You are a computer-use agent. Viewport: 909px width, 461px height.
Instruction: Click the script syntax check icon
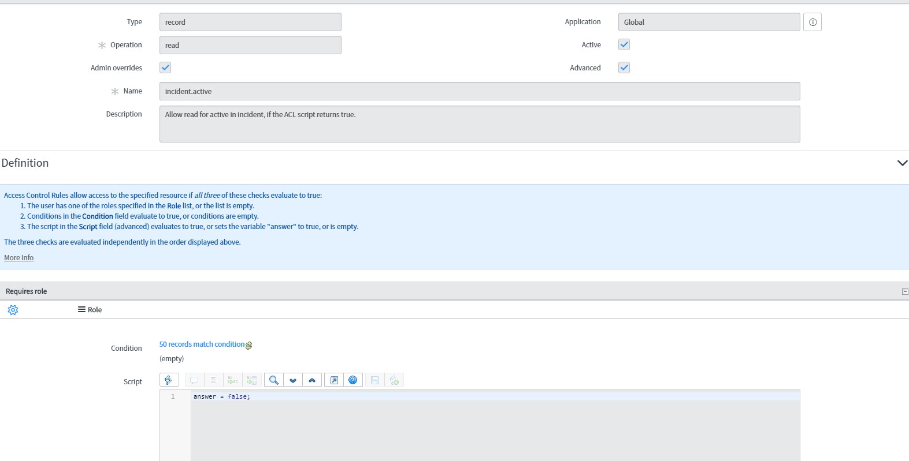[x=394, y=380]
